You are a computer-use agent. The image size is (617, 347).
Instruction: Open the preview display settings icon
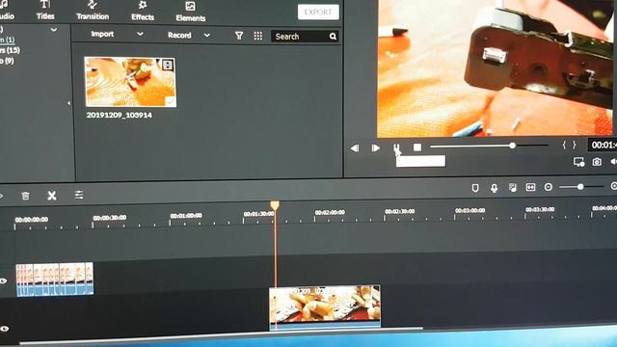[578, 162]
